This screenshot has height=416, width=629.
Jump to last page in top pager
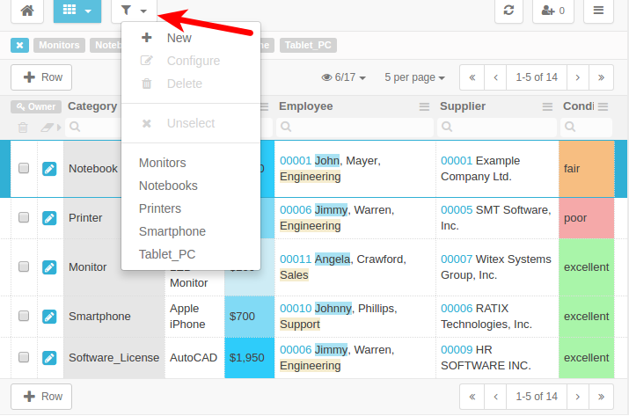point(601,77)
